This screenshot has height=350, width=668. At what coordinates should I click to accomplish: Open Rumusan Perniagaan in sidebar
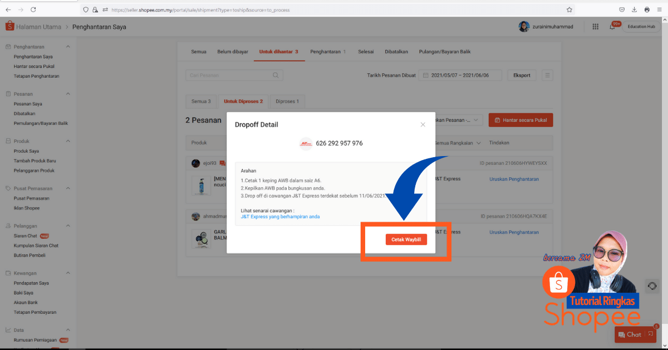pos(36,340)
